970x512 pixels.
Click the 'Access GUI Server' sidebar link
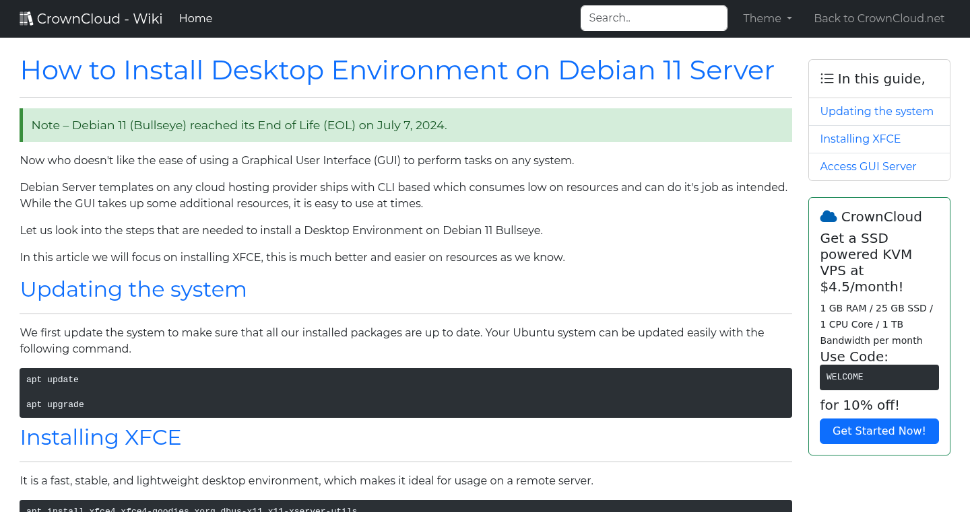868,166
